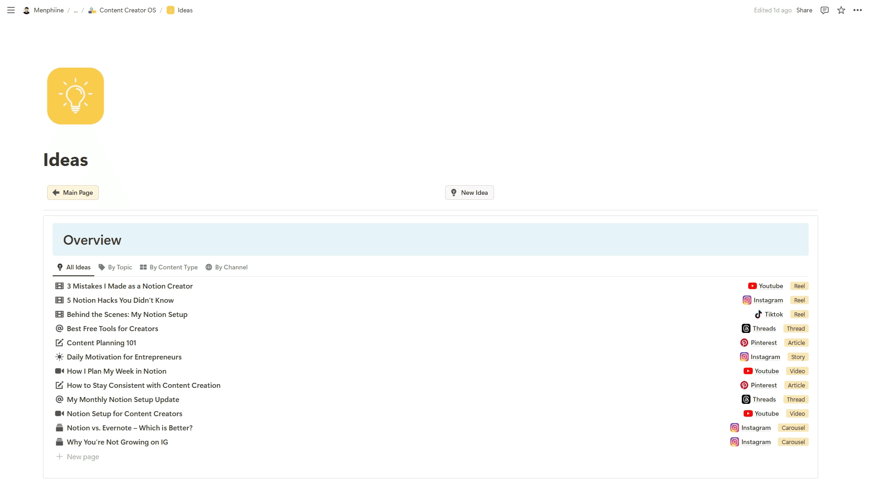
Task: Open 'Why You're Not Growing on IG'
Action: tap(117, 442)
